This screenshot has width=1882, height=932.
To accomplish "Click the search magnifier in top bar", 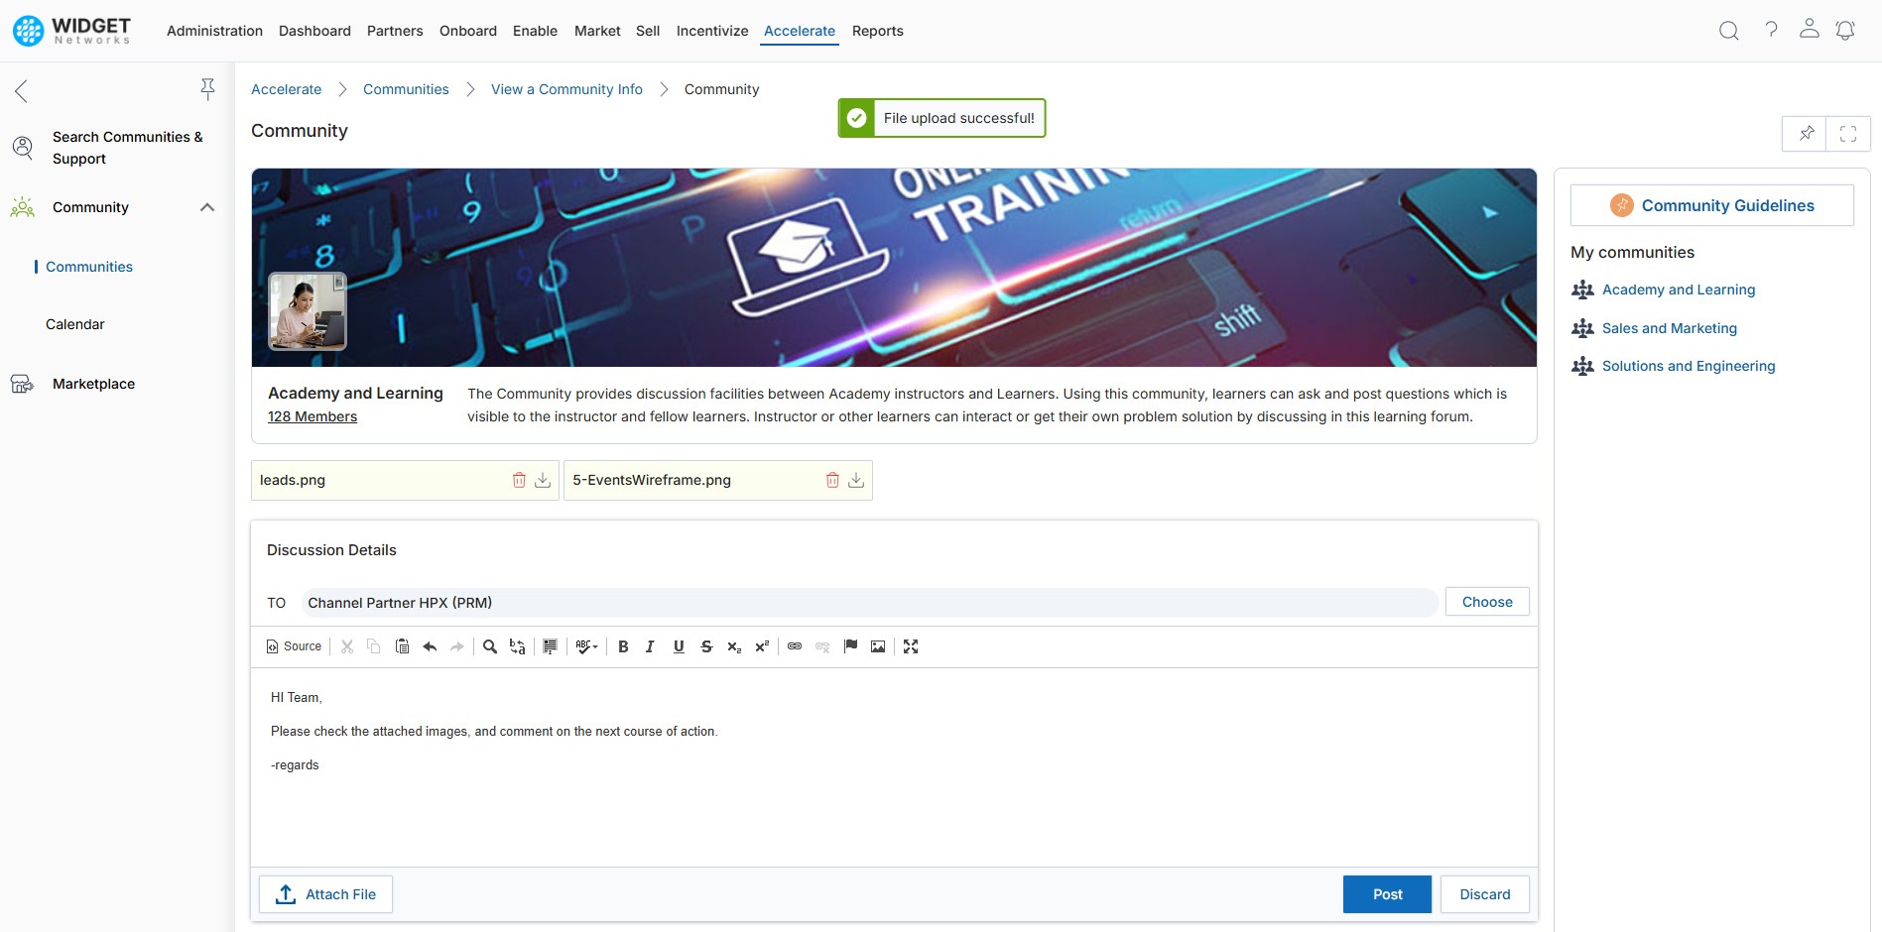I will click(x=1728, y=31).
